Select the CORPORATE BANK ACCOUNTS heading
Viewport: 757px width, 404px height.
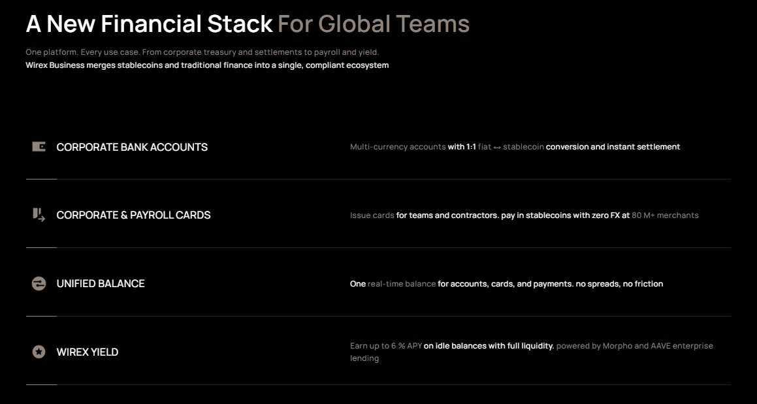[132, 148]
